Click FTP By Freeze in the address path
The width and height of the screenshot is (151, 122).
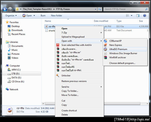coord(63,9)
